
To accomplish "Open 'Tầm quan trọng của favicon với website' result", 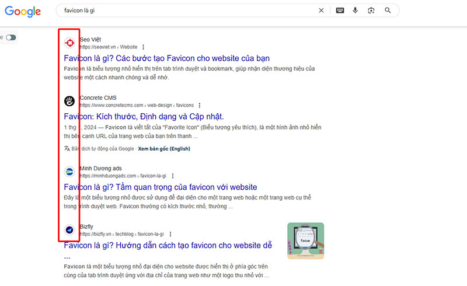I will (161, 187).
